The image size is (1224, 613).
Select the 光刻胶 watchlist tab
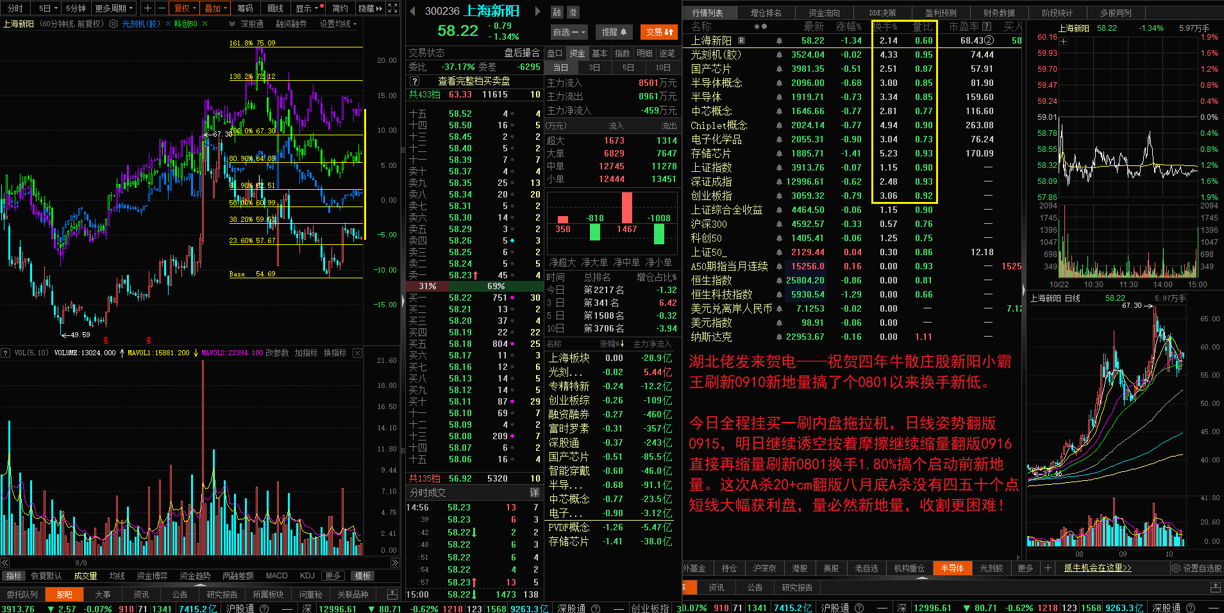pos(991,568)
